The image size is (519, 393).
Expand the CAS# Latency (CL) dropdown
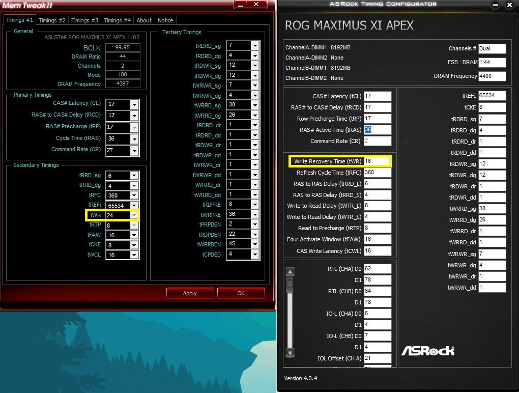pos(134,104)
